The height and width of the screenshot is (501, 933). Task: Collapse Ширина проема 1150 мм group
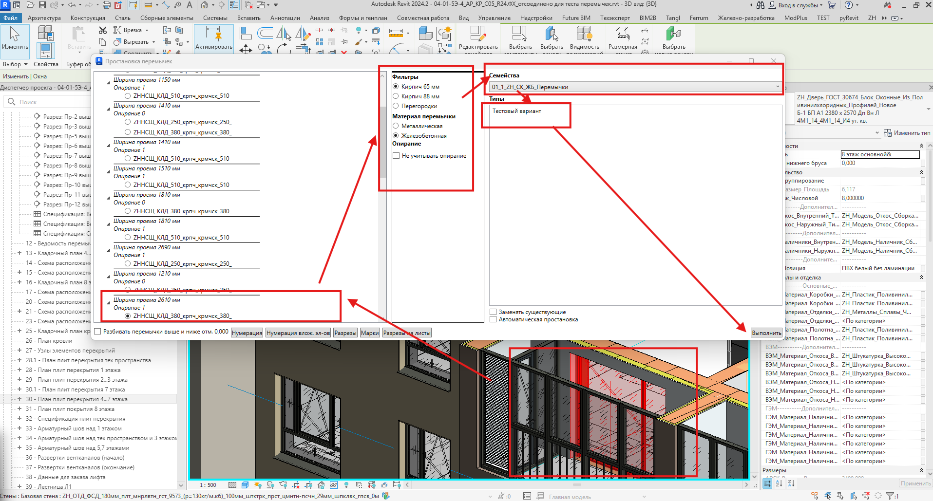tap(109, 83)
